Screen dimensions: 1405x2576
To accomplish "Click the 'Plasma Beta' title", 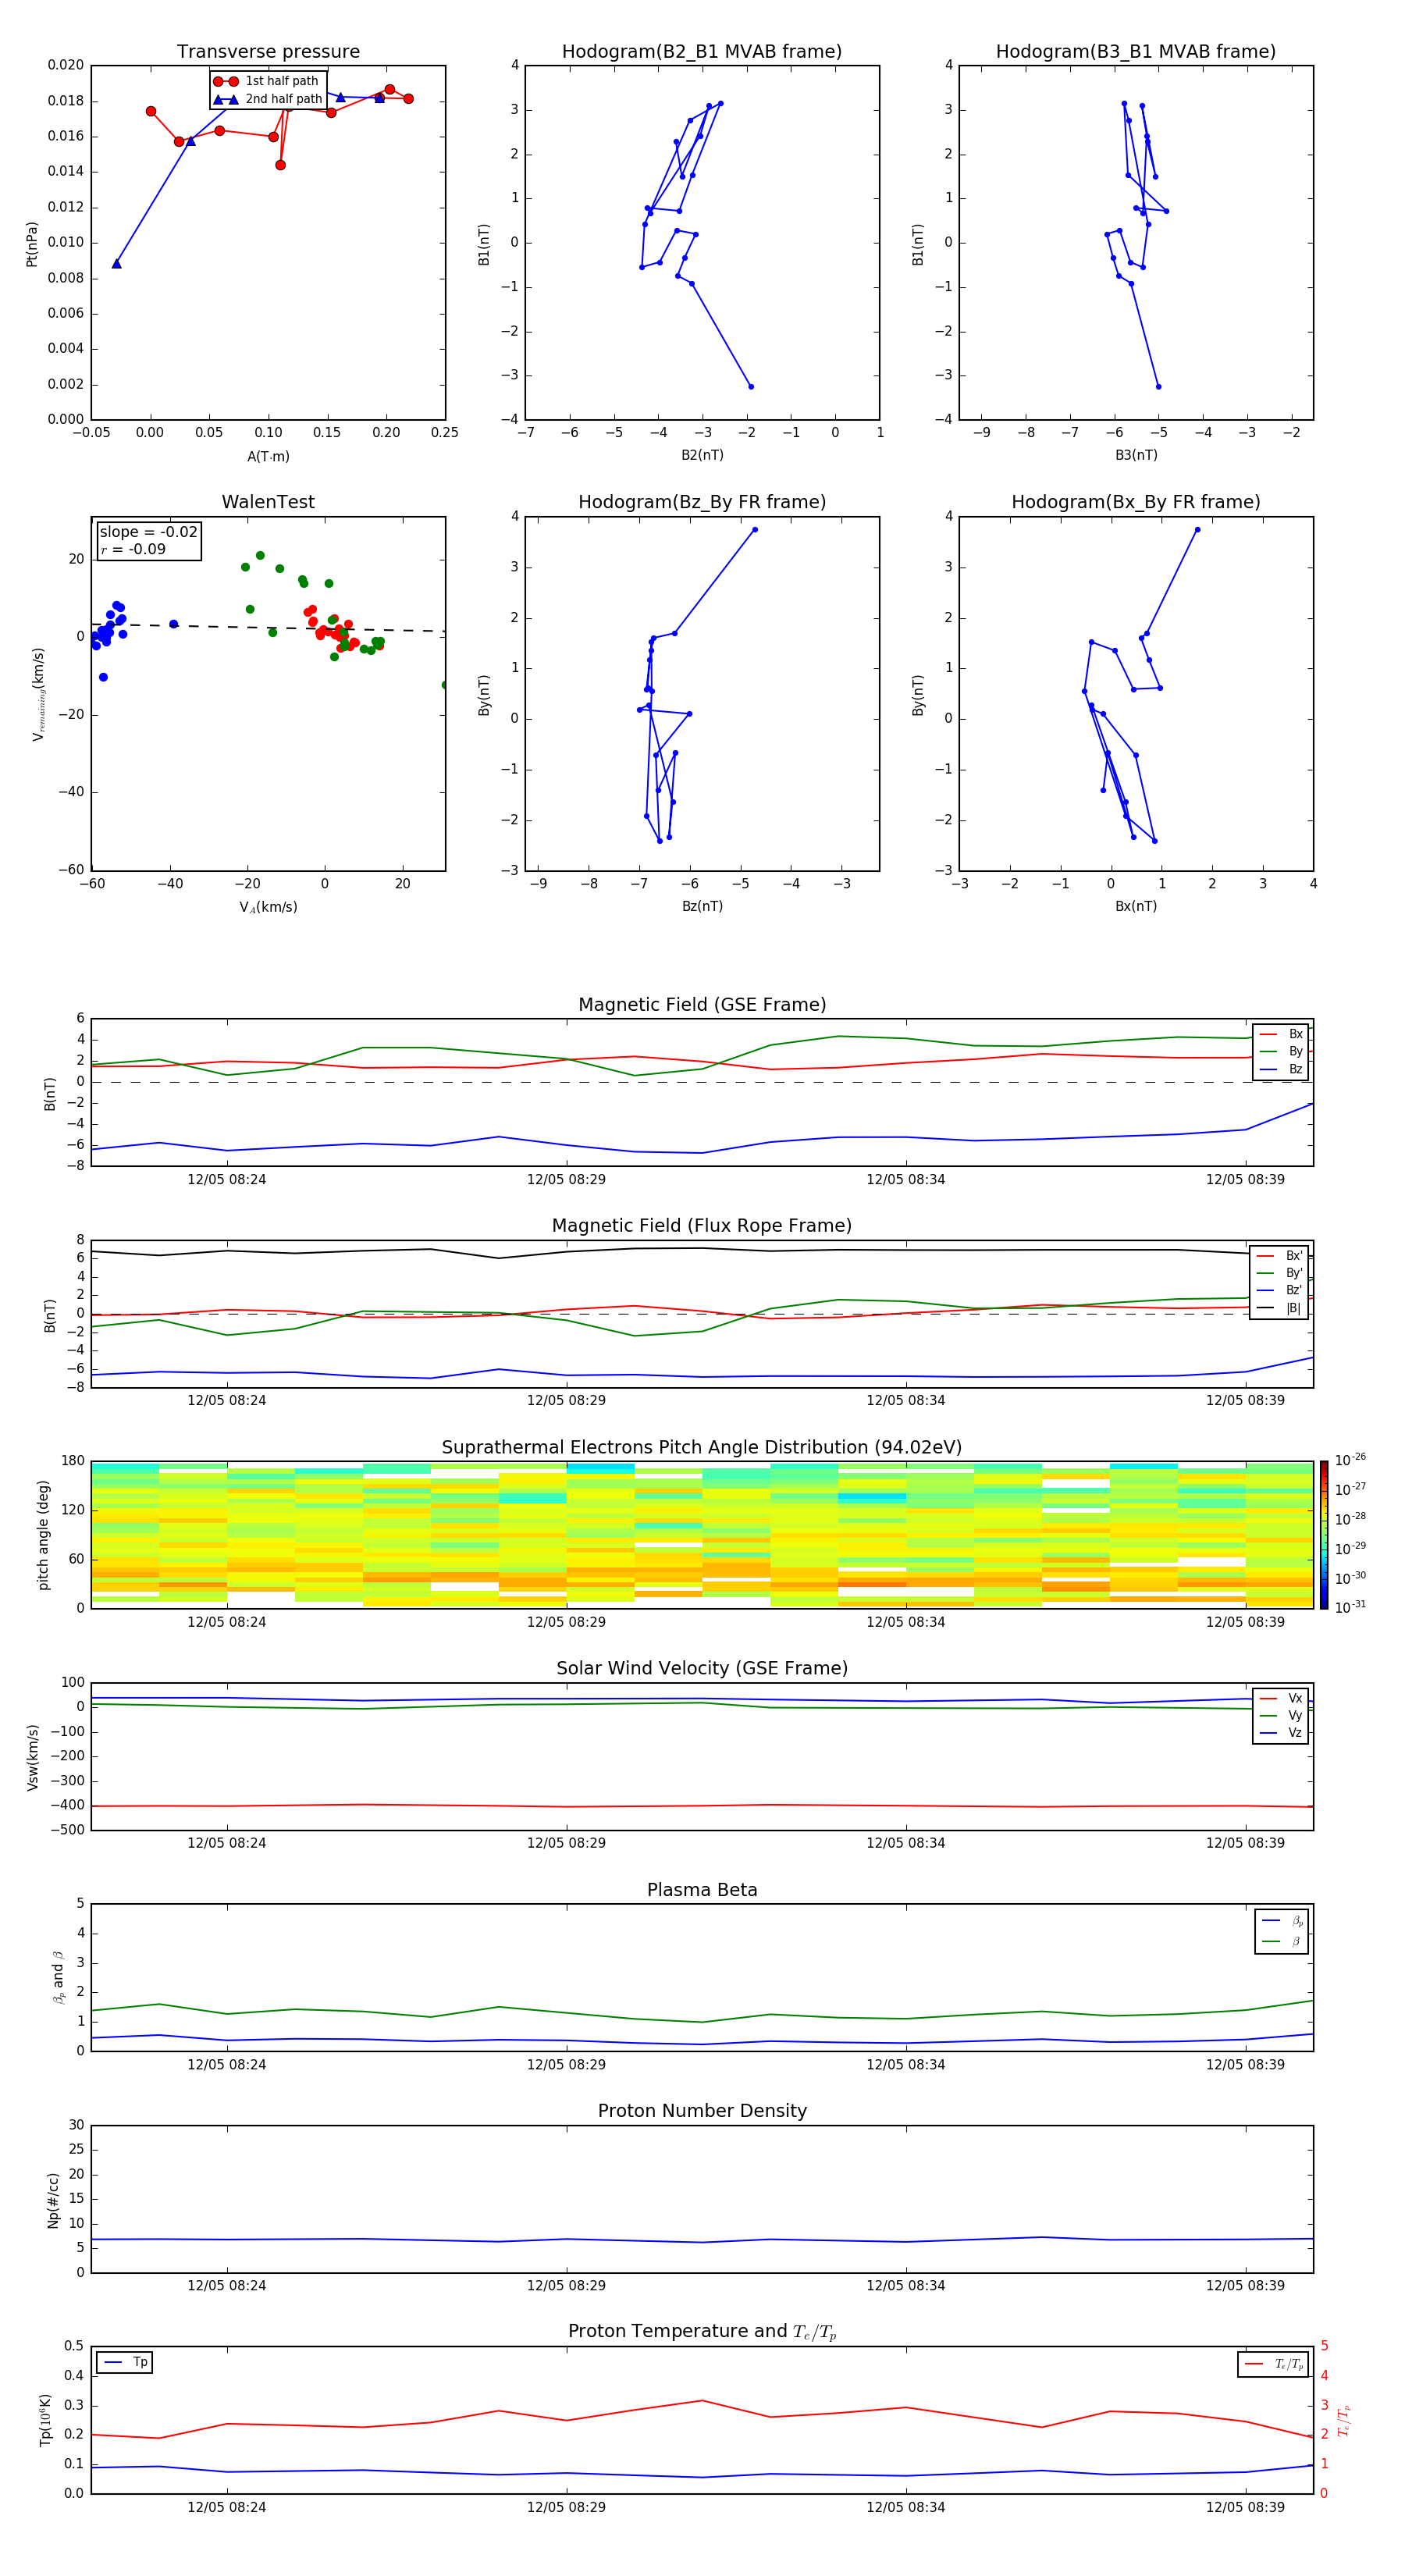I will [x=702, y=1890].
